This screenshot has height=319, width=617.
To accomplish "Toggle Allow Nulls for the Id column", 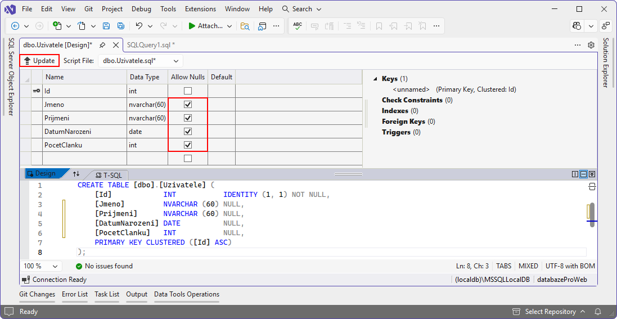I will [x=188, y=91].
